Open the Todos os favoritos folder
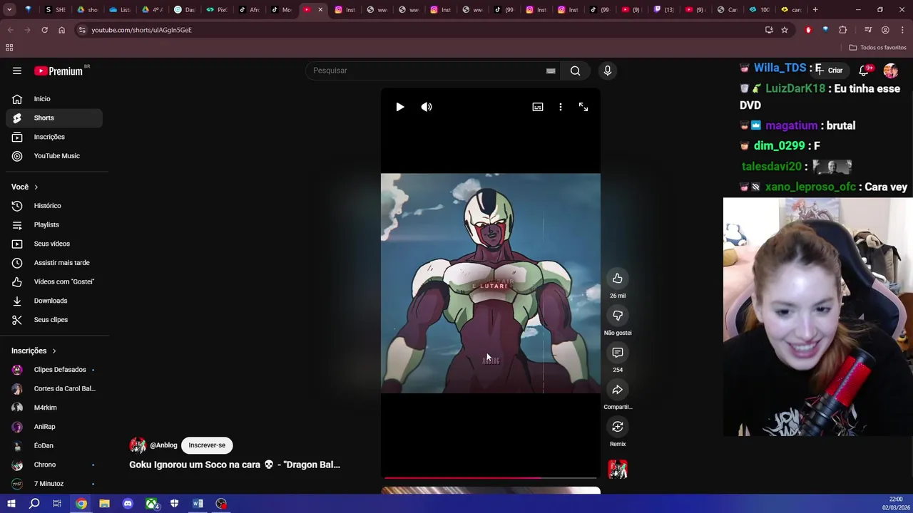Image resolution: width=913 pixels, height=513 pixels. [877, 47]
